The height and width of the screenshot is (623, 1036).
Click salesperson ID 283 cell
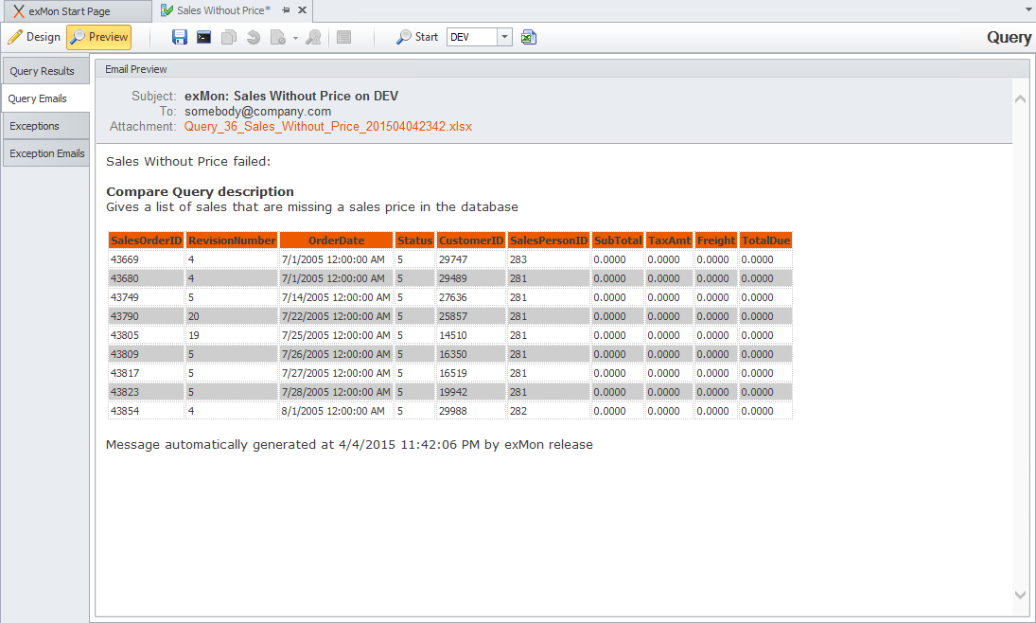549,259
